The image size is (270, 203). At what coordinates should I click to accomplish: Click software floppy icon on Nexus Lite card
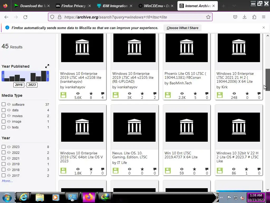(115, 171)
